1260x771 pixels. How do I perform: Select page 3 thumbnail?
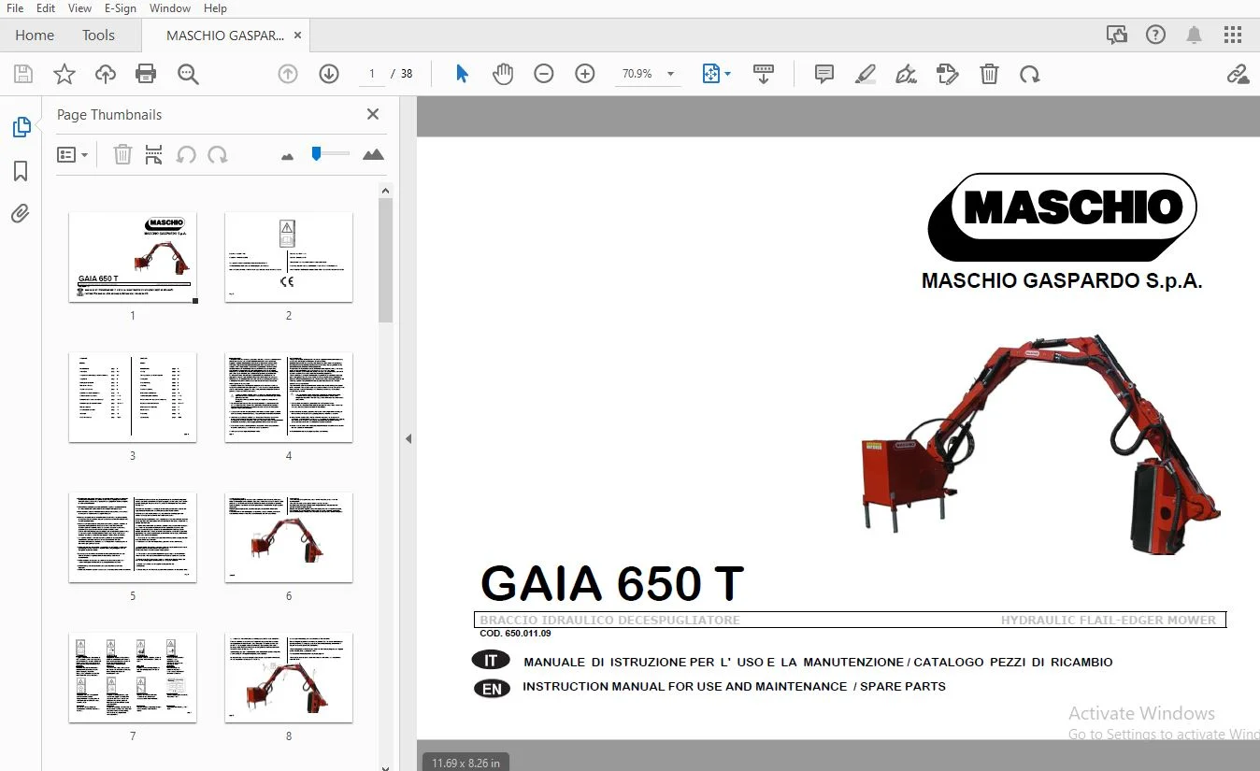pos(133,397)
